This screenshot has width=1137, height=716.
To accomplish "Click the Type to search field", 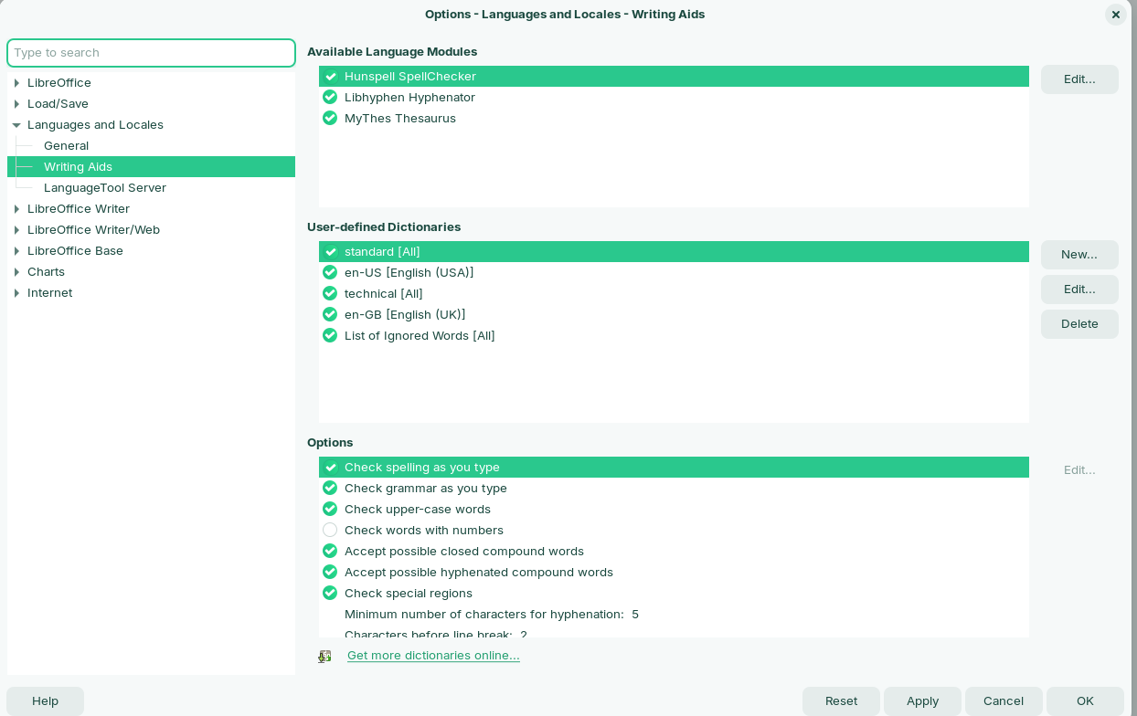I will pyautogui.click(x=151, y=53).
